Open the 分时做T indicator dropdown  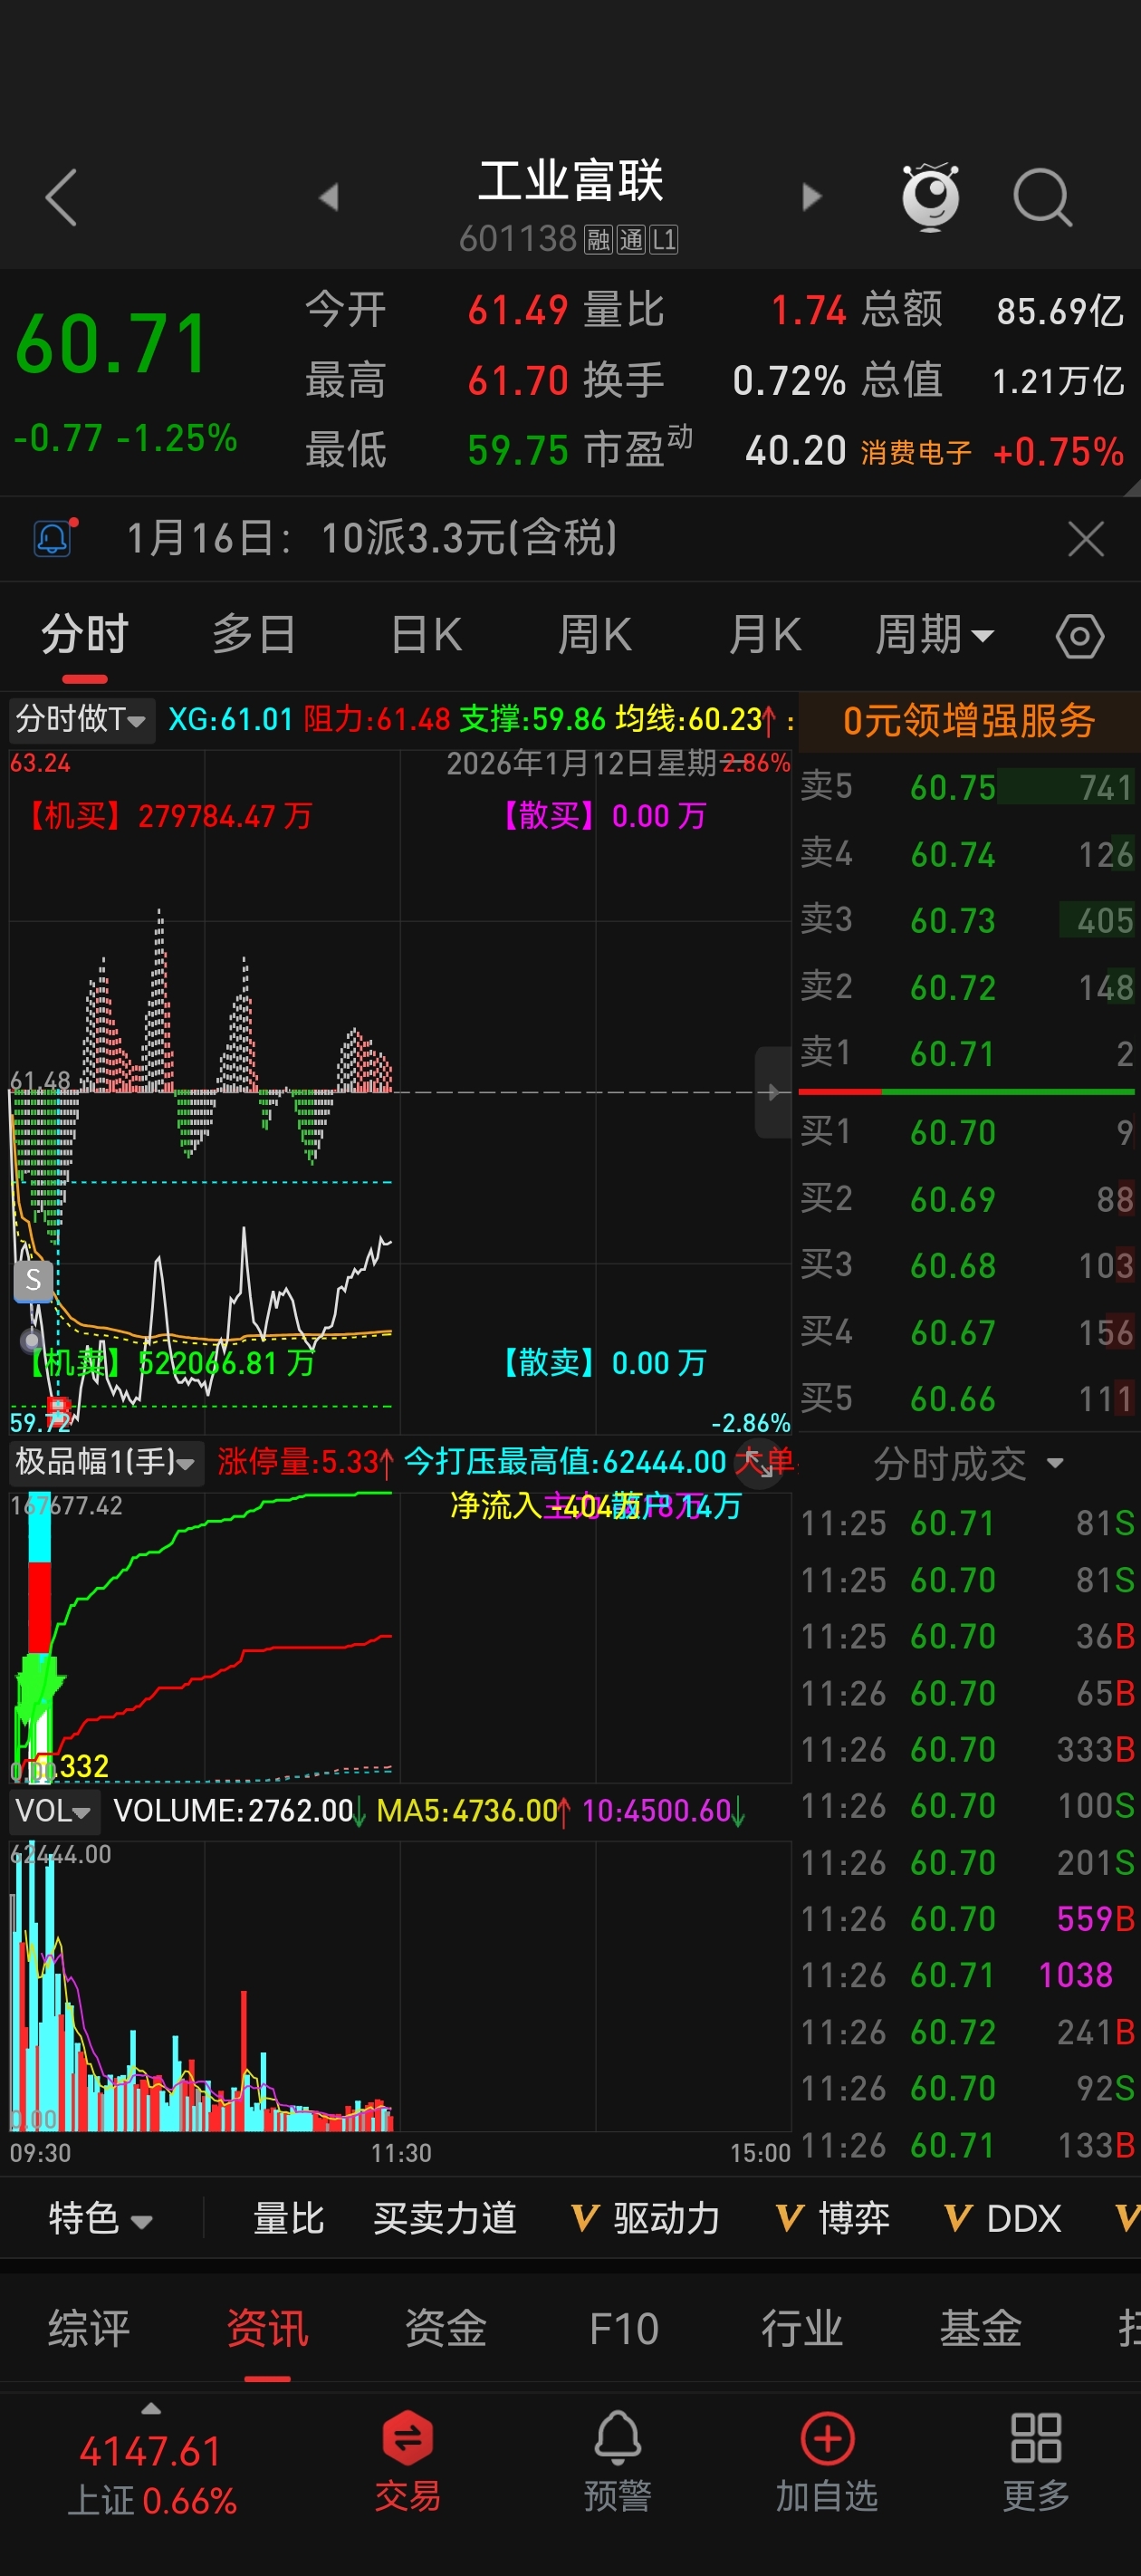click(x=82, y=719)
